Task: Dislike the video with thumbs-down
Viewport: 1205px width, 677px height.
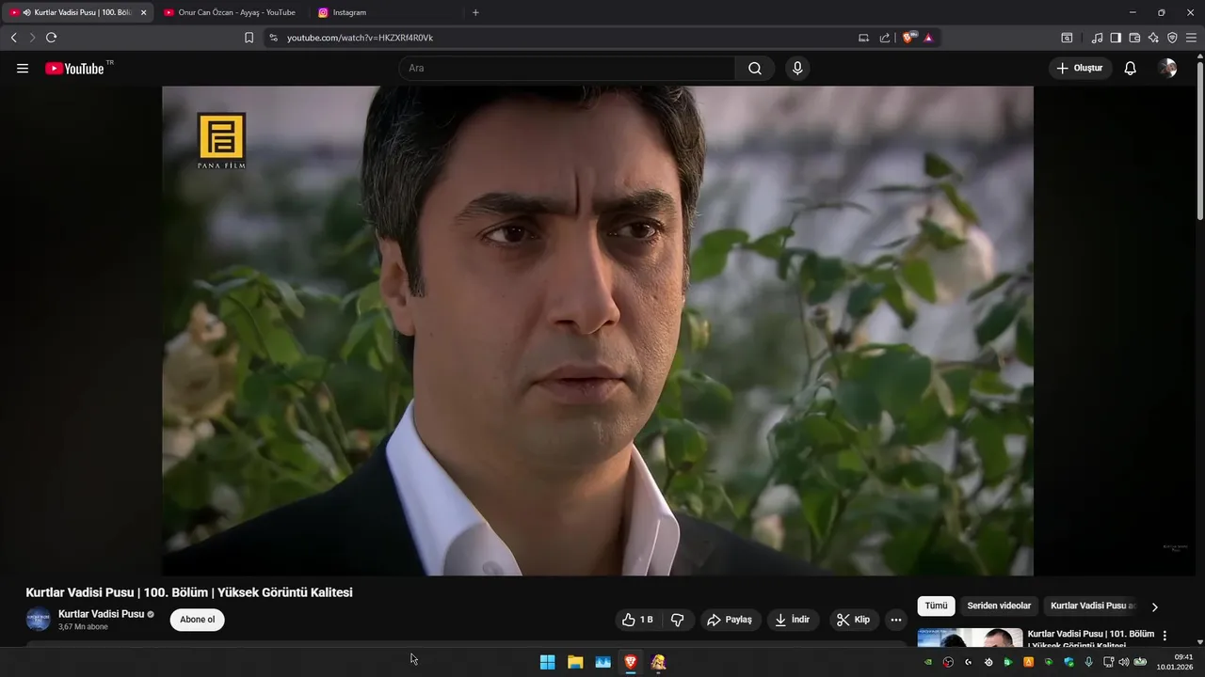Action: click(677, 620)
